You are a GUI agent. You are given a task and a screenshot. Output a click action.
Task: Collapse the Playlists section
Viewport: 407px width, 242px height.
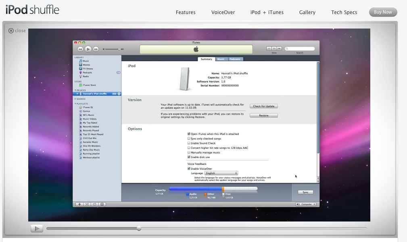click(x=75, y=104)
